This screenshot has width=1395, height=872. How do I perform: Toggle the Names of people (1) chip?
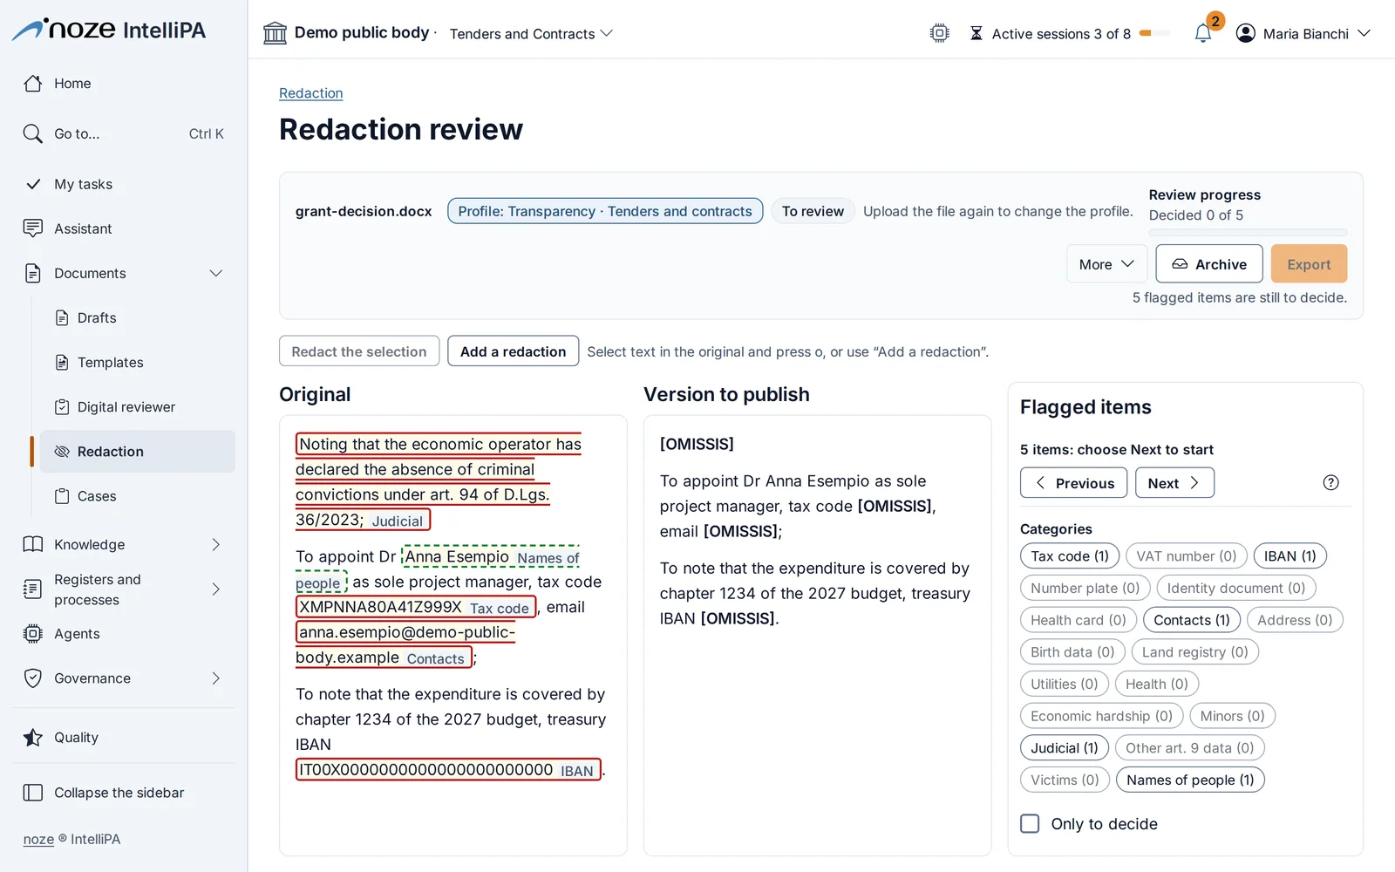[1190, 780]
